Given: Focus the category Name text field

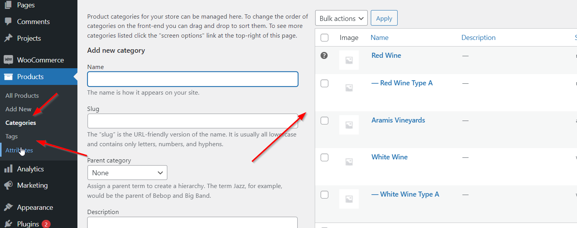Looking at the screenshot, I should (193, 79).
